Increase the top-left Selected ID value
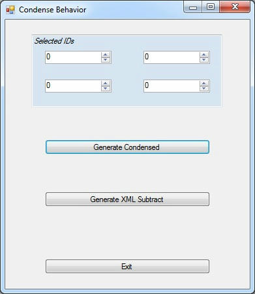 tap(106, 55)
